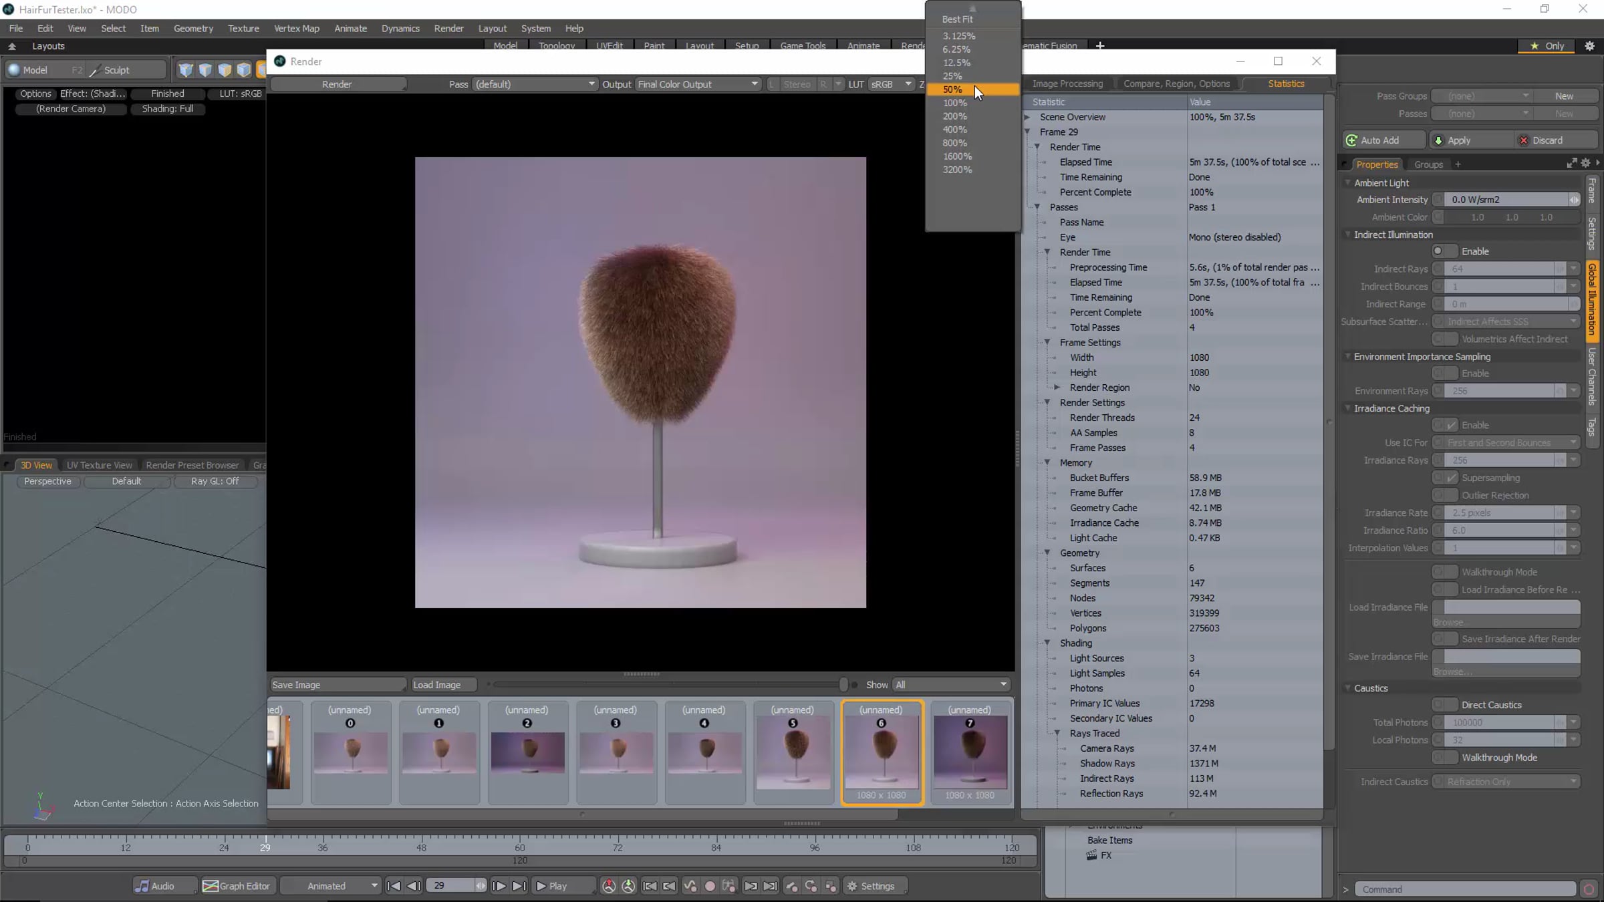Expand the Scene Overview statistics row

1028,117
